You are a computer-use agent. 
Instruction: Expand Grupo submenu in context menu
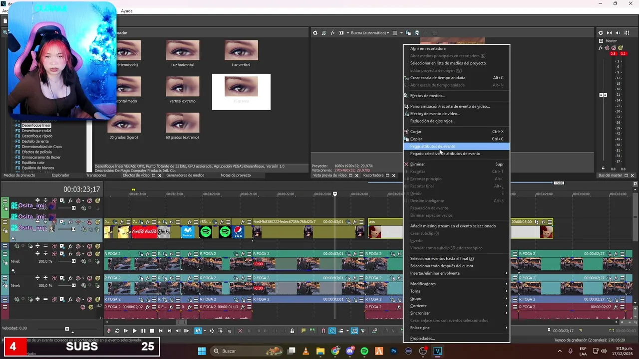tap(456, 298)
